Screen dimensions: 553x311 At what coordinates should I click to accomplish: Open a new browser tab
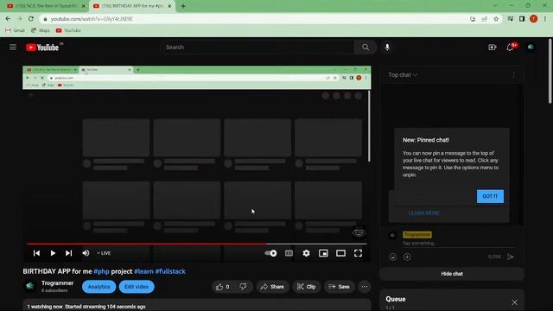(x=183, y=6)
